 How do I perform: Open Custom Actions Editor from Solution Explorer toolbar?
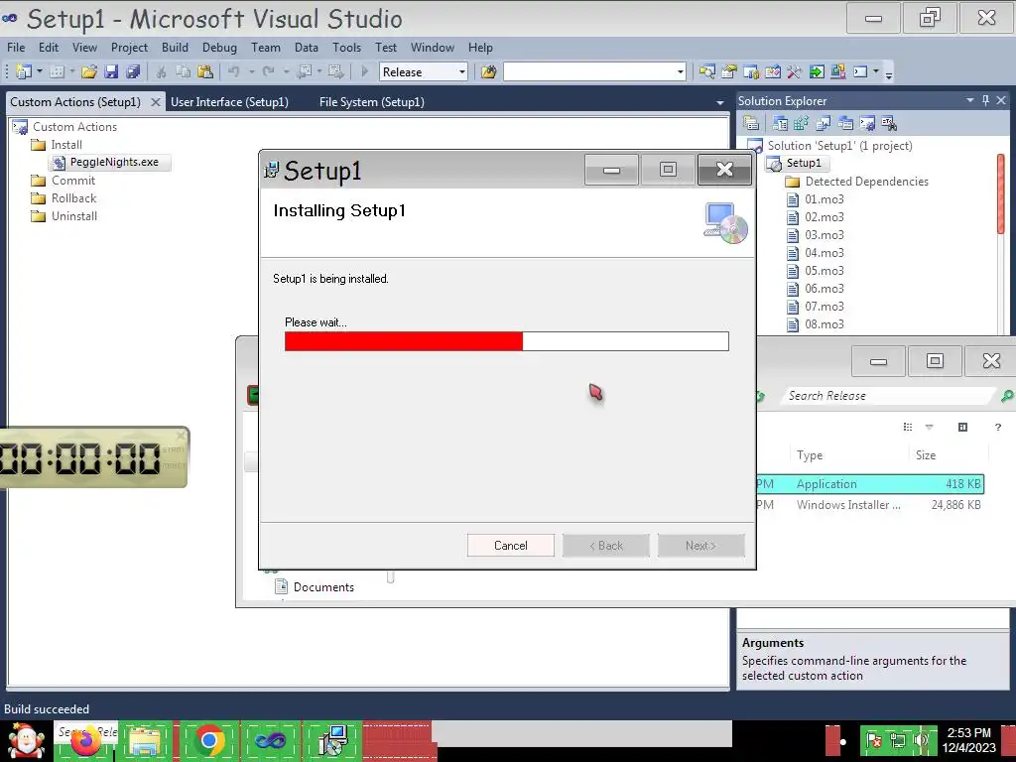tap(867, 123)
